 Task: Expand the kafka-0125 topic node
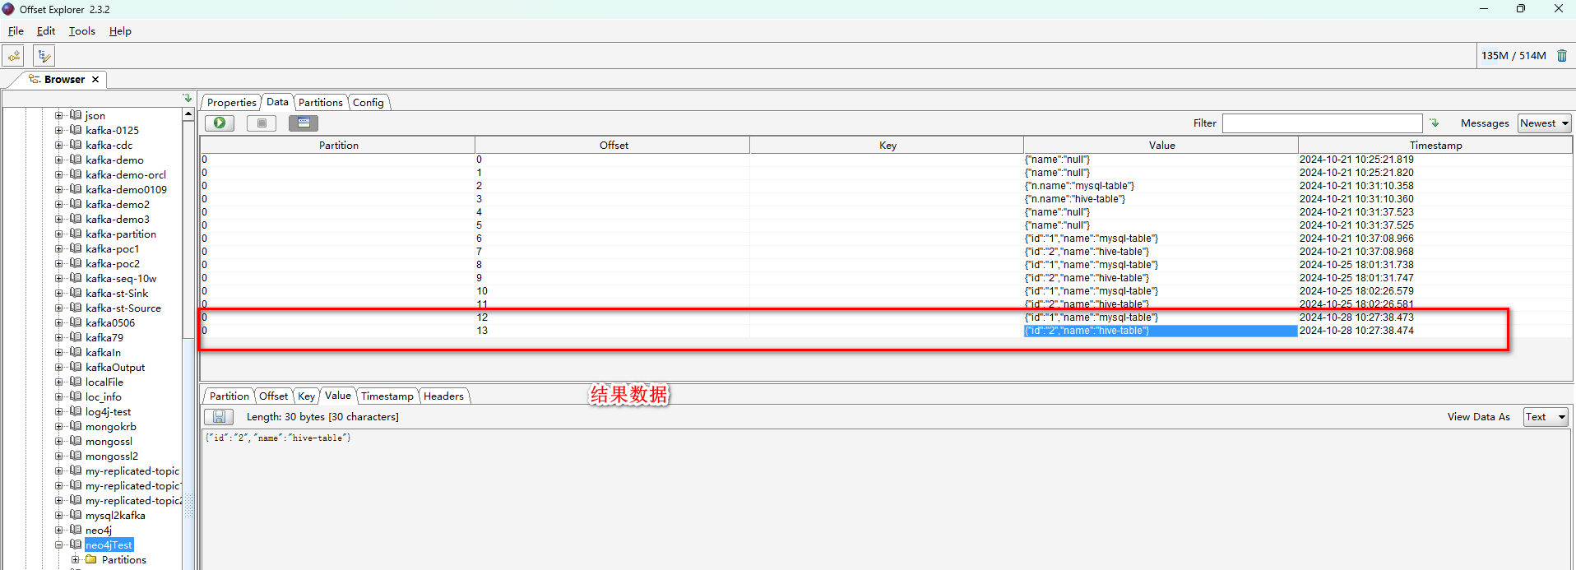[x=59, y=130]
